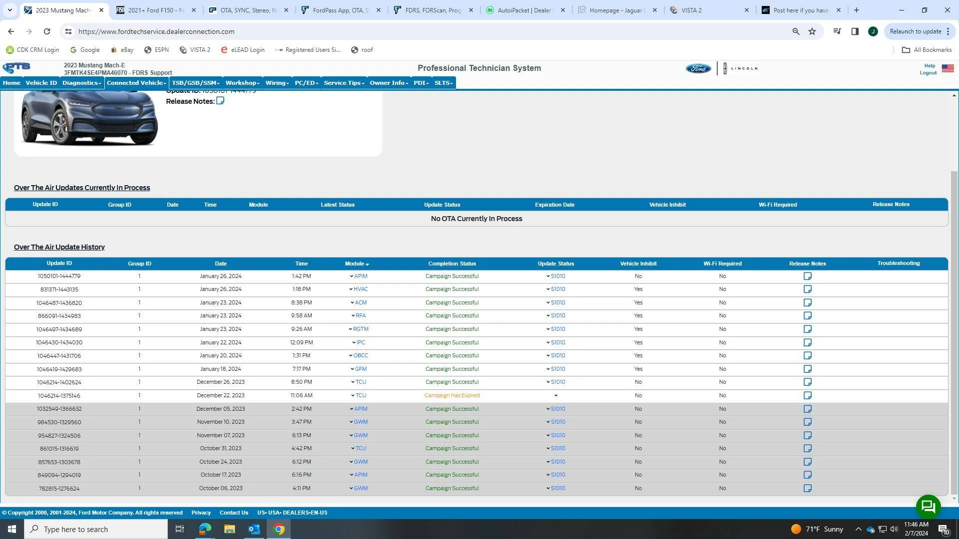This screenshot has width=959, height=539.
Task: Expand the Service Tips menu
Action: pos(344,83)
